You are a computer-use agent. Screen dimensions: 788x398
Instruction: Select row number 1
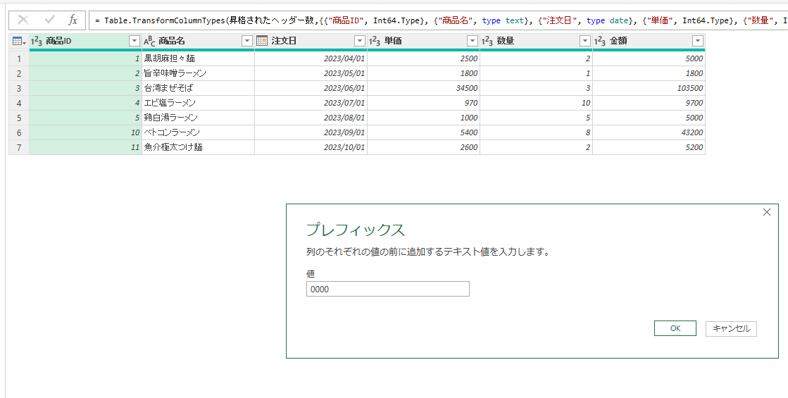coord(19,58)
